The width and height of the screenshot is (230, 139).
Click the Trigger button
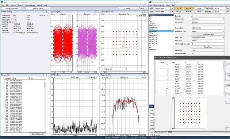pos(199,8)
